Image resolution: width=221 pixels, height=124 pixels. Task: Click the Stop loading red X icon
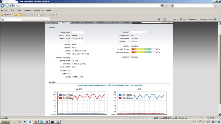coord(170,6)
